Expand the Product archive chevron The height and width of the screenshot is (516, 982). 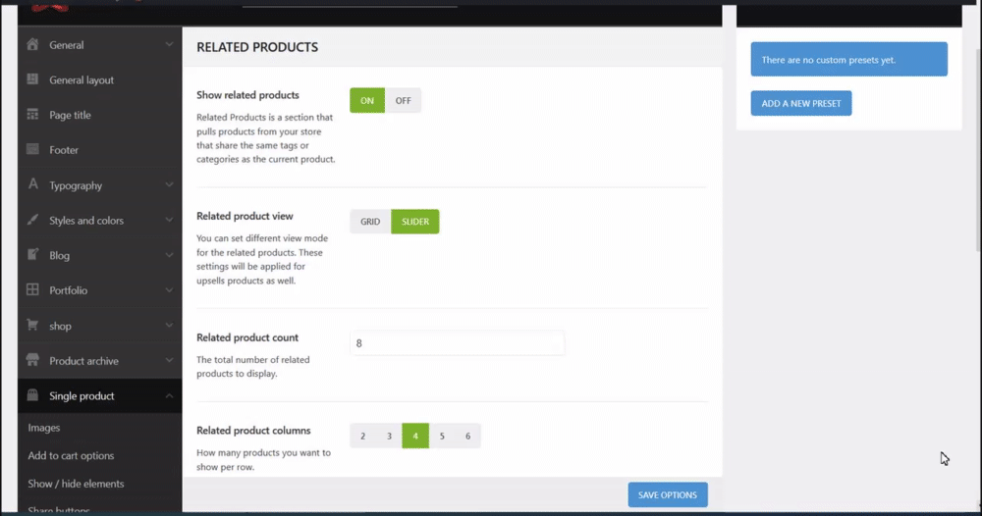169,360
